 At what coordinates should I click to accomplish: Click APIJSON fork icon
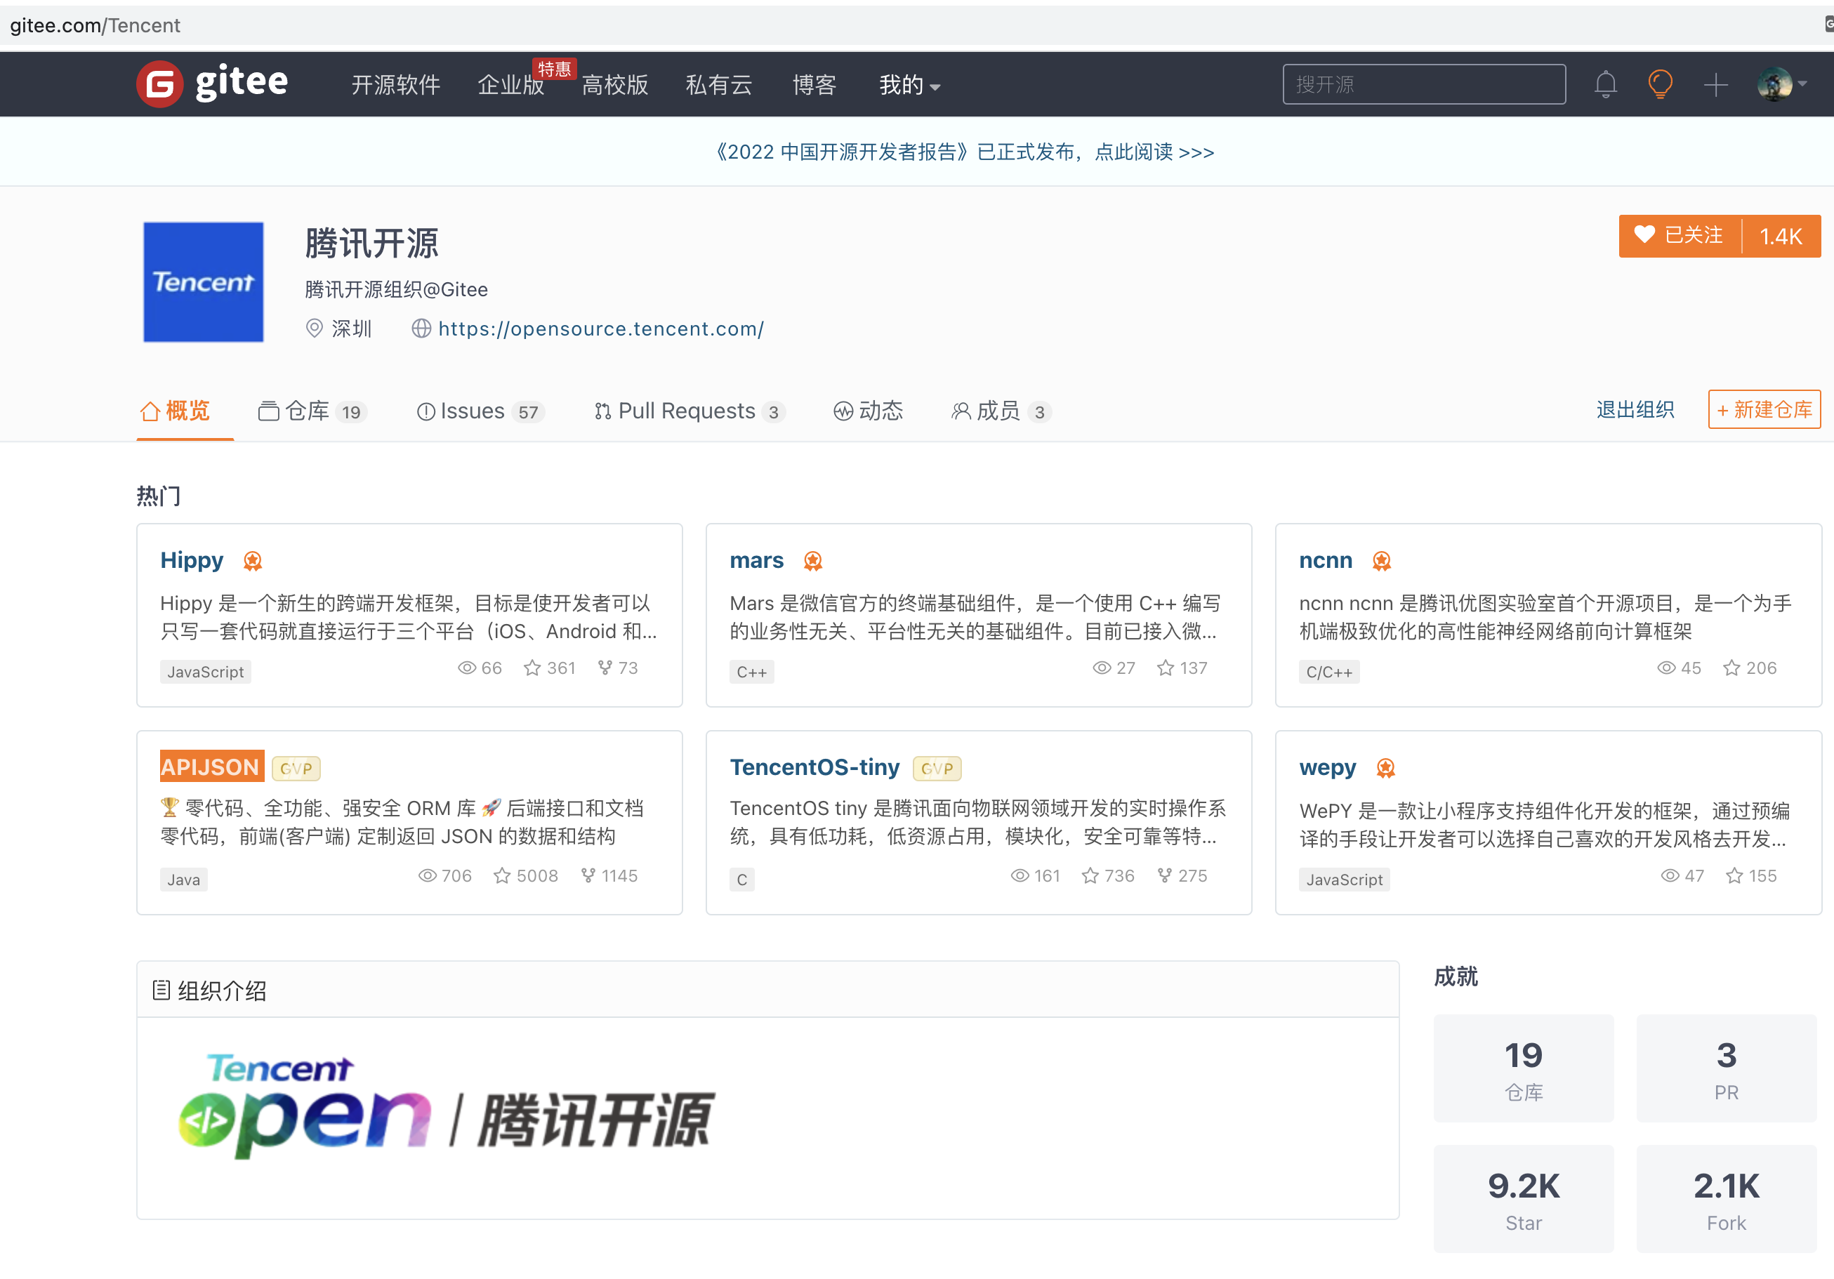click(x=588, y=876)
